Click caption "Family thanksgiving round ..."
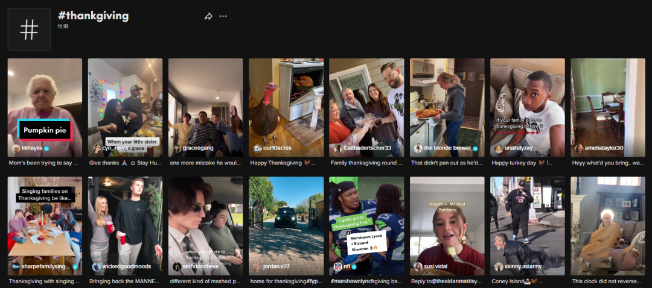Image resolution: width=652 pixels, height=288 pixels. coord(366,163)
